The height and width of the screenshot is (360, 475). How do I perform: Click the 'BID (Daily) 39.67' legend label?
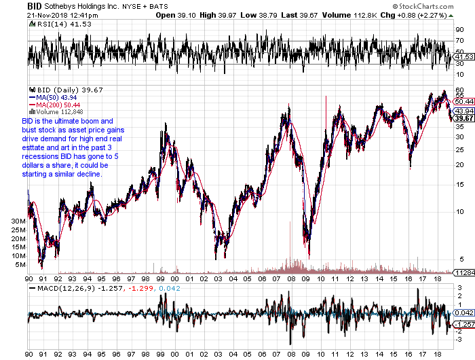point(70,90)
